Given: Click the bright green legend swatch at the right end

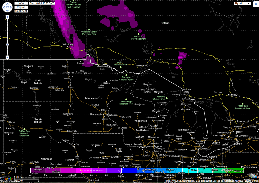Looking at the screenshot, I should (x=236, y=170).
